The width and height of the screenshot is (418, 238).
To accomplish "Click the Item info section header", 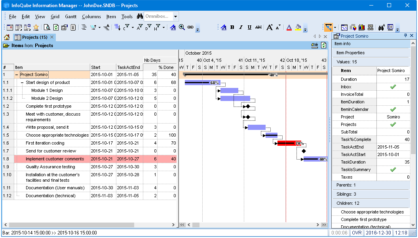I will click(371, 44).
